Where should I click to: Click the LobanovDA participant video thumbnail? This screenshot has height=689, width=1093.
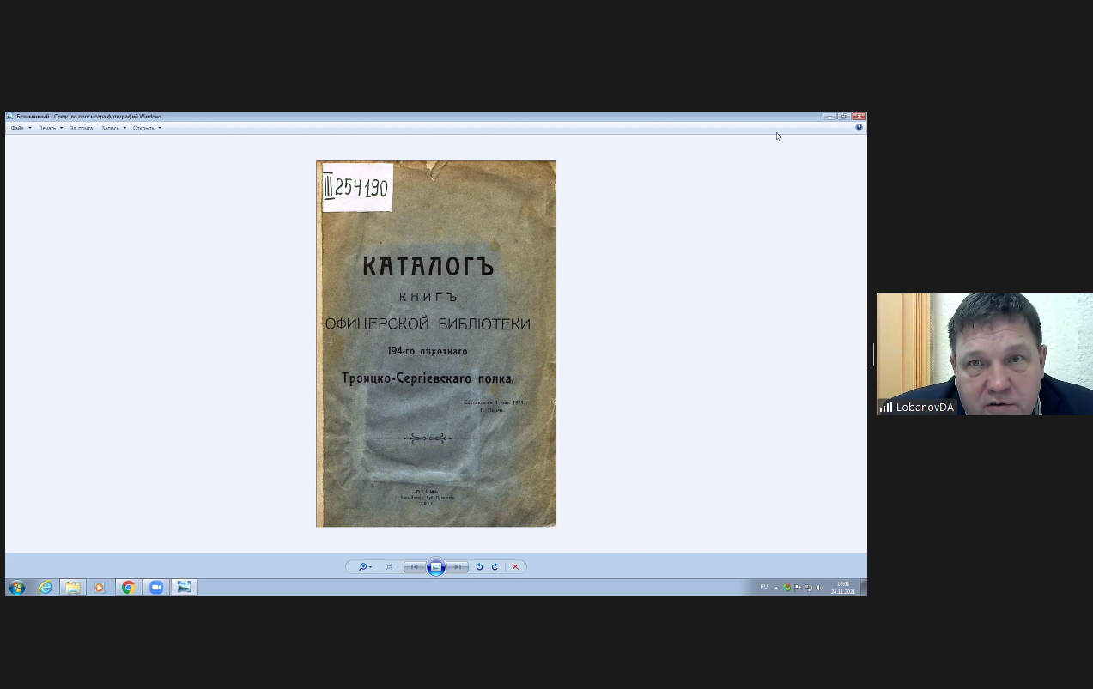click(x=985, y=354)
